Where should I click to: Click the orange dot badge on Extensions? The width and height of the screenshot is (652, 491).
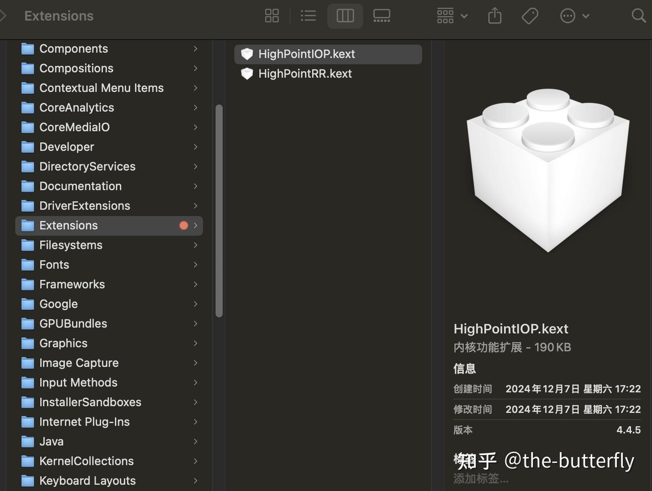[x=183, y=225]
